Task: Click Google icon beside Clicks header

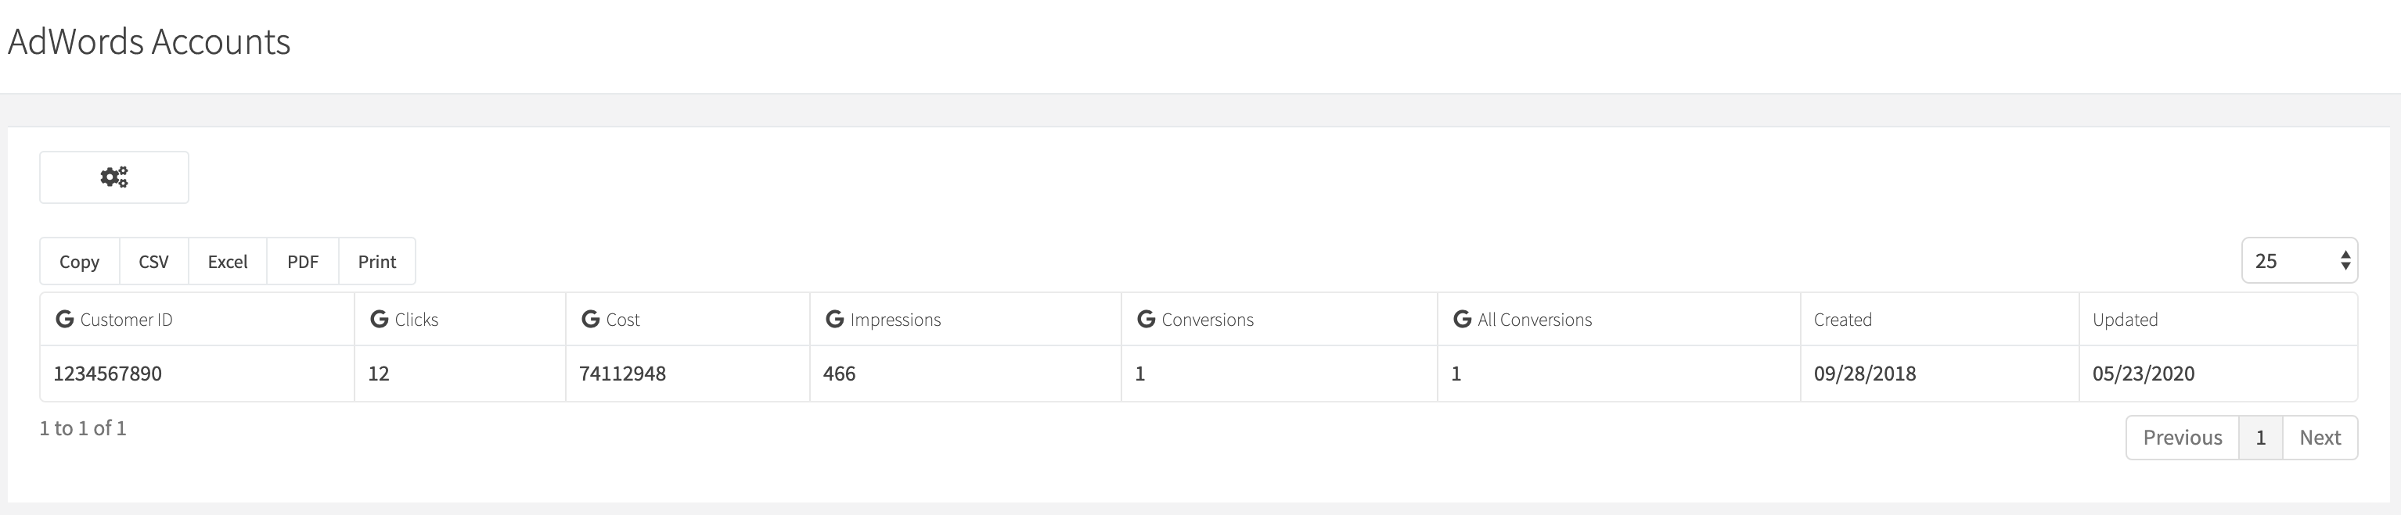Action: point(380,320)
